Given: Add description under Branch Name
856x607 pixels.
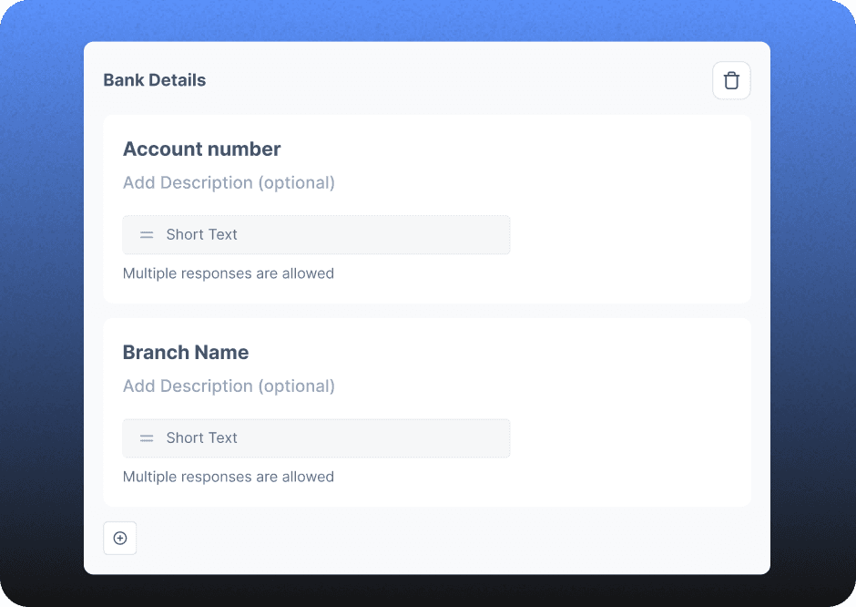Looking at the screenshot, I should click(x=229, y=386).
